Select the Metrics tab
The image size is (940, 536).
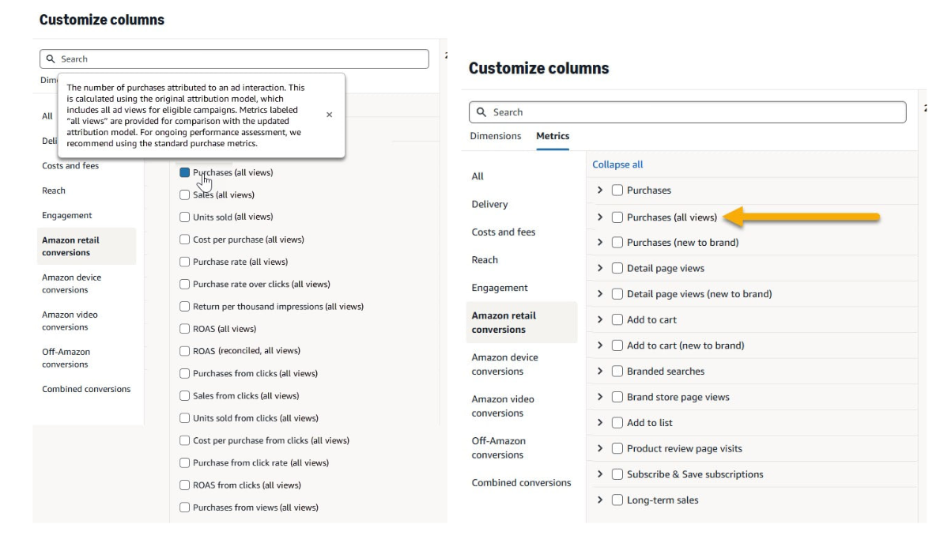click(553, 136)
